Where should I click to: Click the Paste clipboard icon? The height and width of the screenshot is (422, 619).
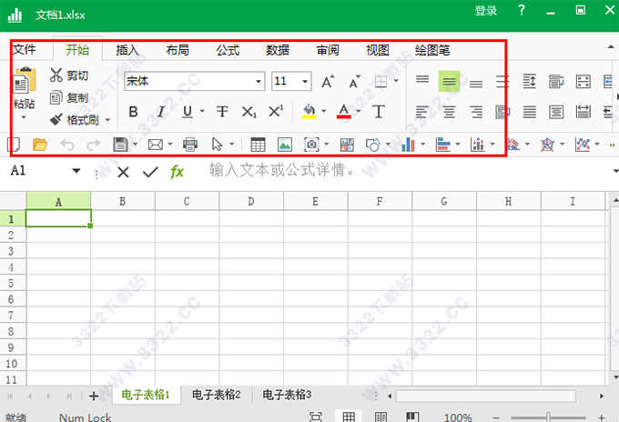click(25, 80)
